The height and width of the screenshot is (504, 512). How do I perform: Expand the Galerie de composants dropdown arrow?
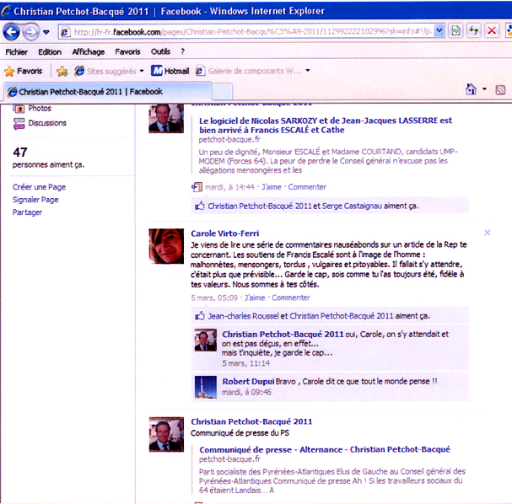point(308,71)
